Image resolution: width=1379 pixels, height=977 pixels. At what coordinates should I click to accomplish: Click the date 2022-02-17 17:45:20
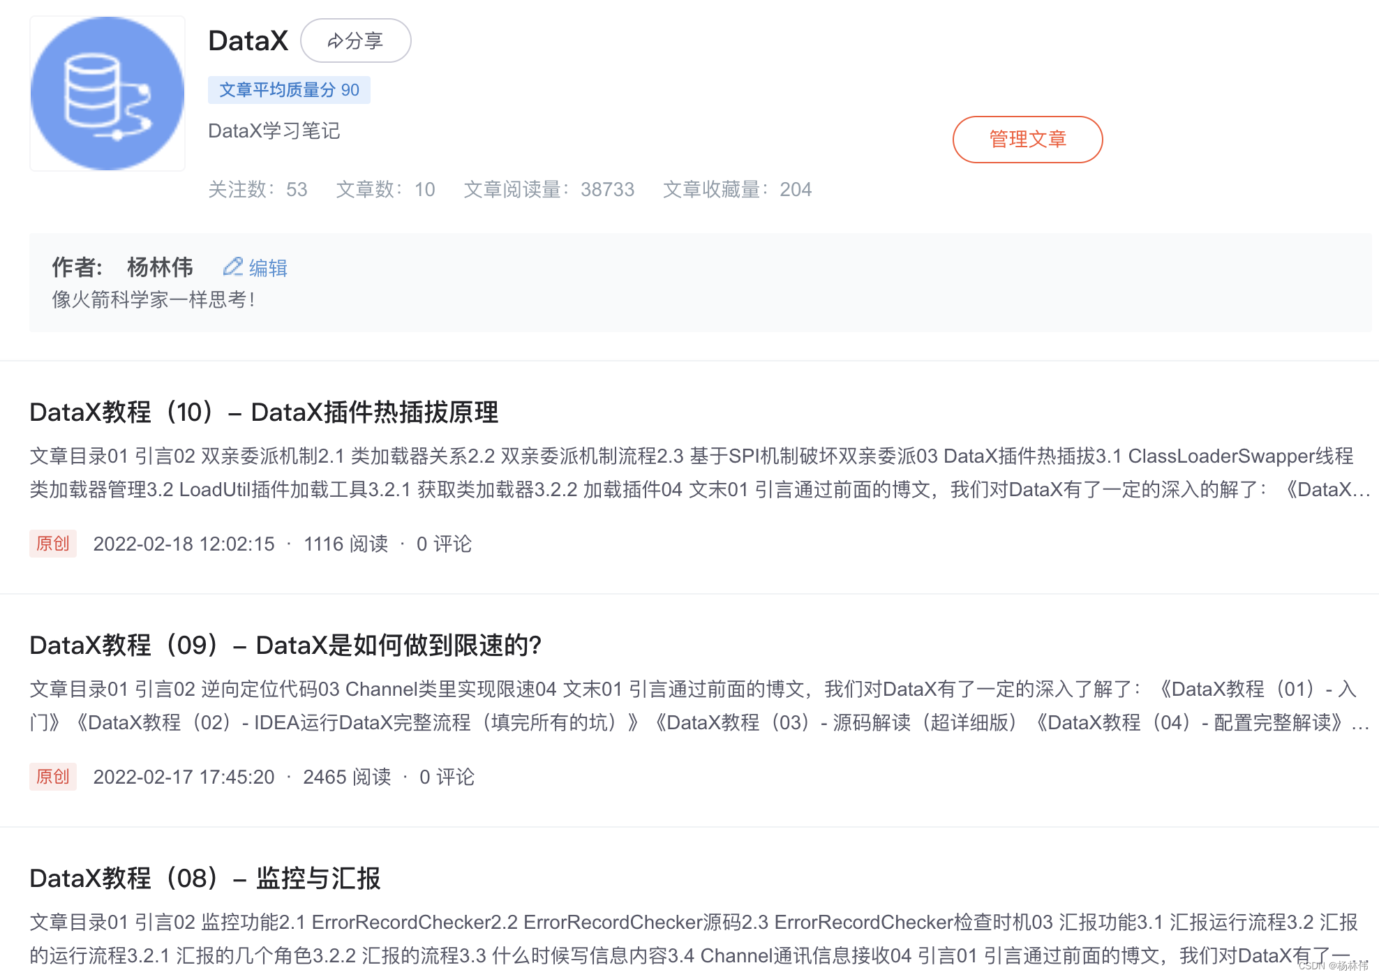pyautogui.click(x=184, y=777)
